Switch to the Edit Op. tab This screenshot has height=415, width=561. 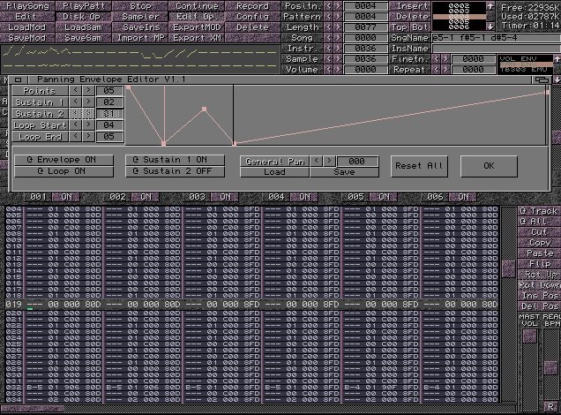pyautogui.click(x=197, y=17)
